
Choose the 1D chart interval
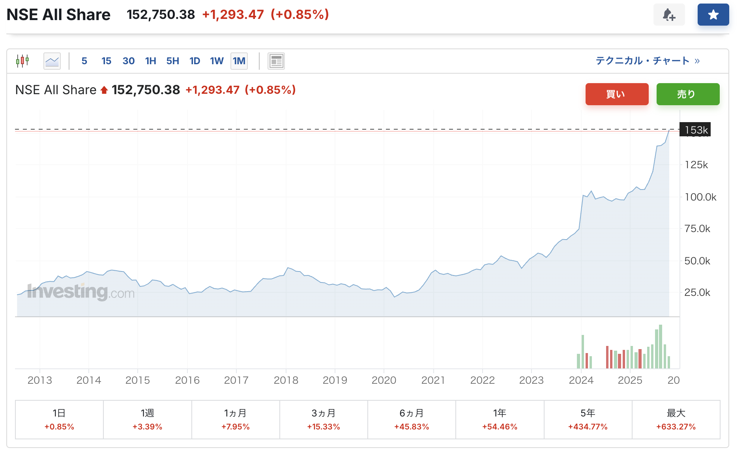point(195,61)
